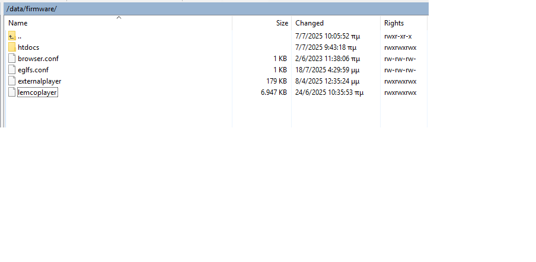Select the /data/firmware/ path bar
This screenshot has width=536, height=262.
[x=213, y=9]
